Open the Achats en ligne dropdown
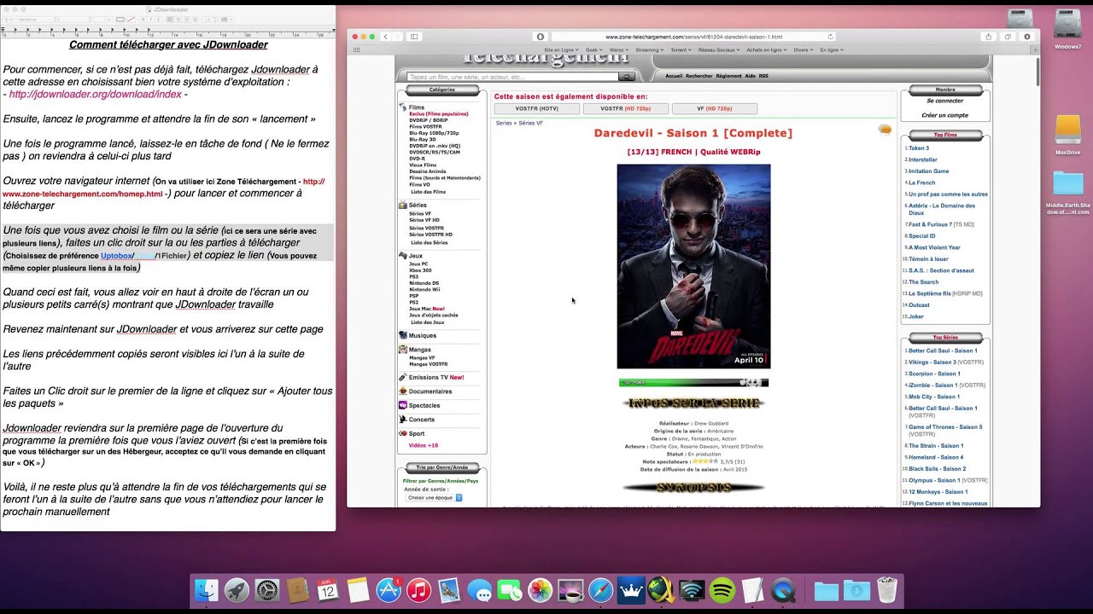Screen dimensions: 1093x614 click(x=767, y=50)
